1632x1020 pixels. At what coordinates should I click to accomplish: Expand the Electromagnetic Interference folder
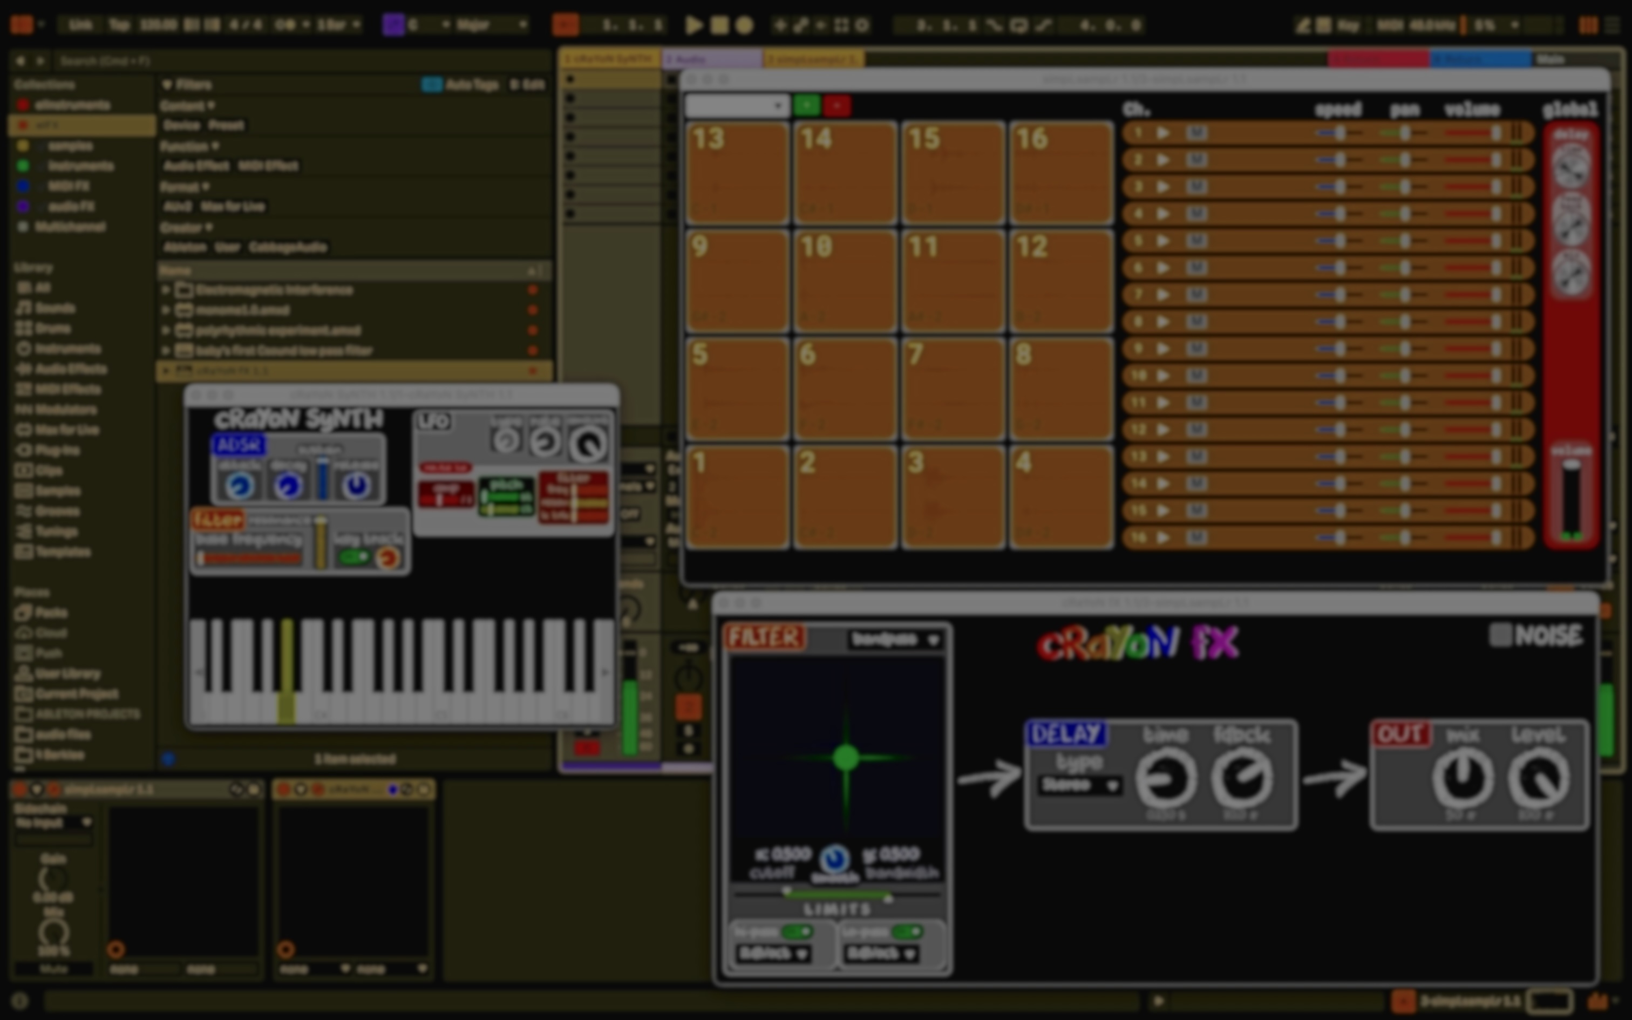pos(167,290)
